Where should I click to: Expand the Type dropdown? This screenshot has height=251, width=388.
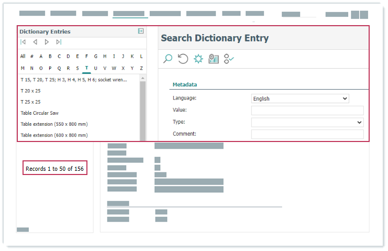click(x=307, y=122)
